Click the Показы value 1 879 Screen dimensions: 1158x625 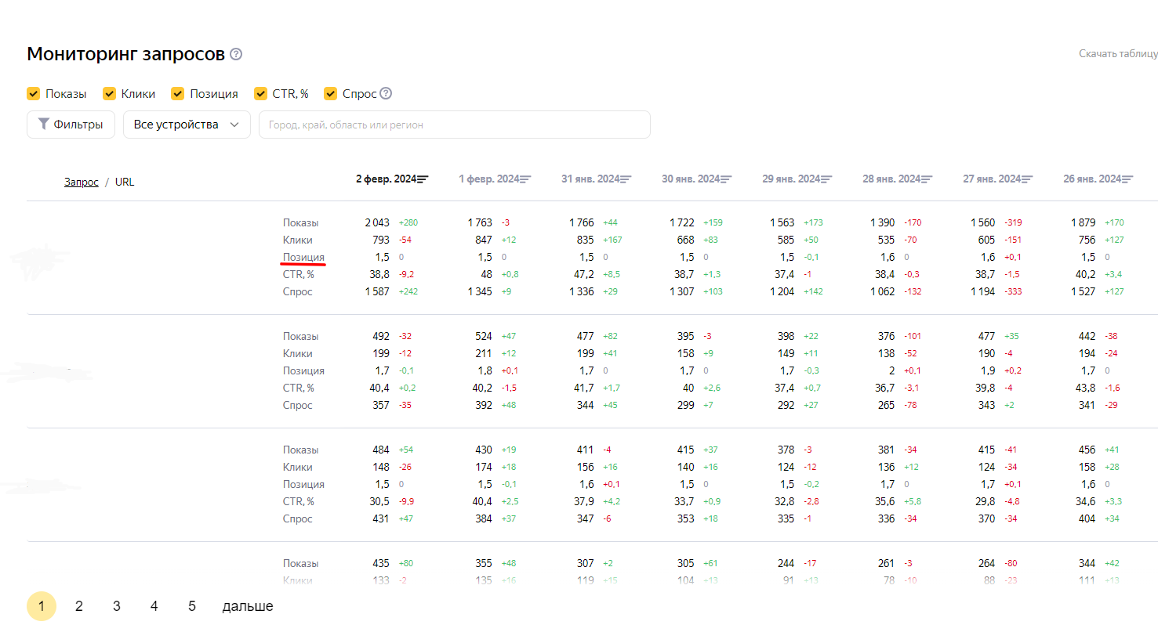(x=1083, y=223)
